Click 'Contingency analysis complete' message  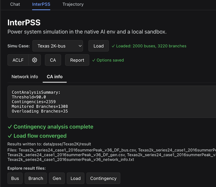point(50,126)
